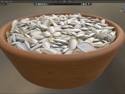Toggle snapping magnet icon
125x94 pixels.
point(64,2)
